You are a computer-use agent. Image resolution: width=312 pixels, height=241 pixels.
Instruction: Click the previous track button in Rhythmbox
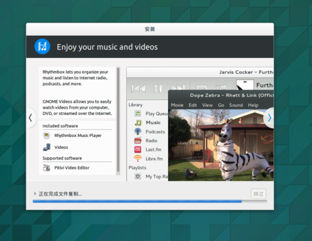tap(138, 88)
